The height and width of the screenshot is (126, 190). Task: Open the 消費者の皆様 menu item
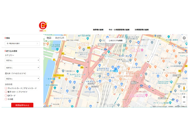[98, 30]
